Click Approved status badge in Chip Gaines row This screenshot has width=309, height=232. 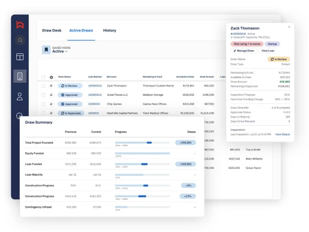(x=70, y=104)
